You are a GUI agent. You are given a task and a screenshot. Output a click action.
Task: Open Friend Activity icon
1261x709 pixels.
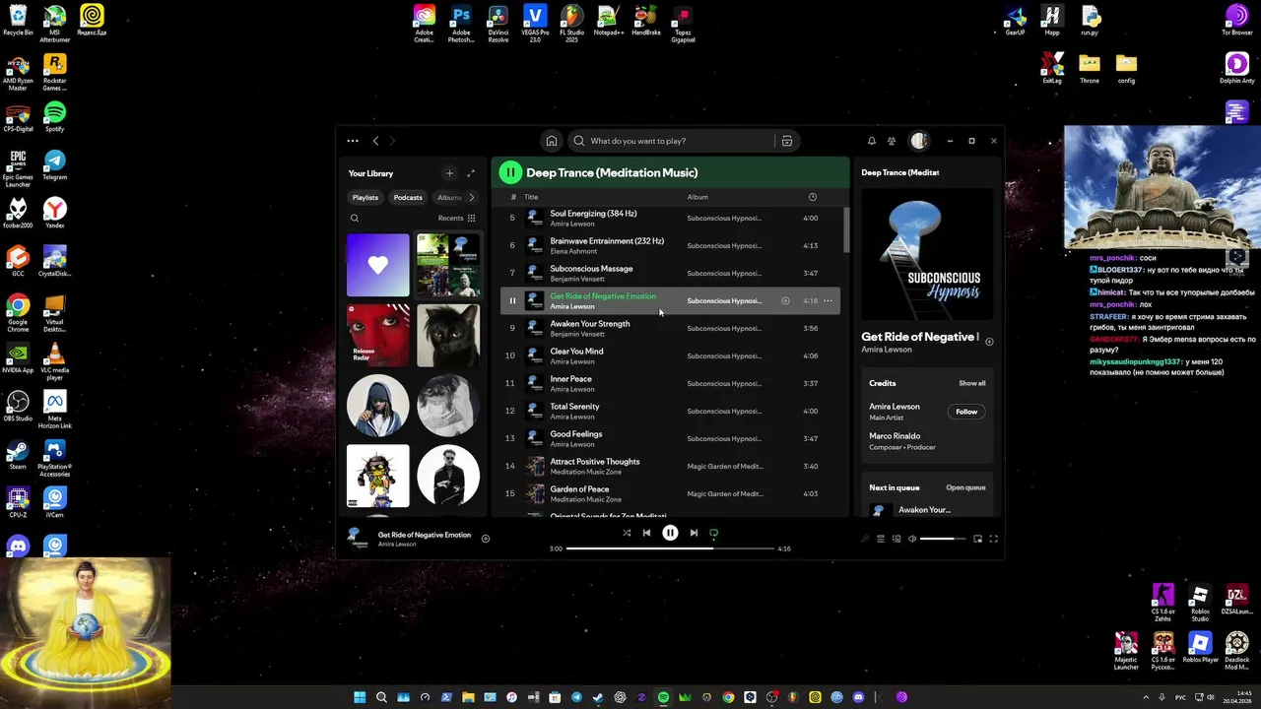(892, 141)
